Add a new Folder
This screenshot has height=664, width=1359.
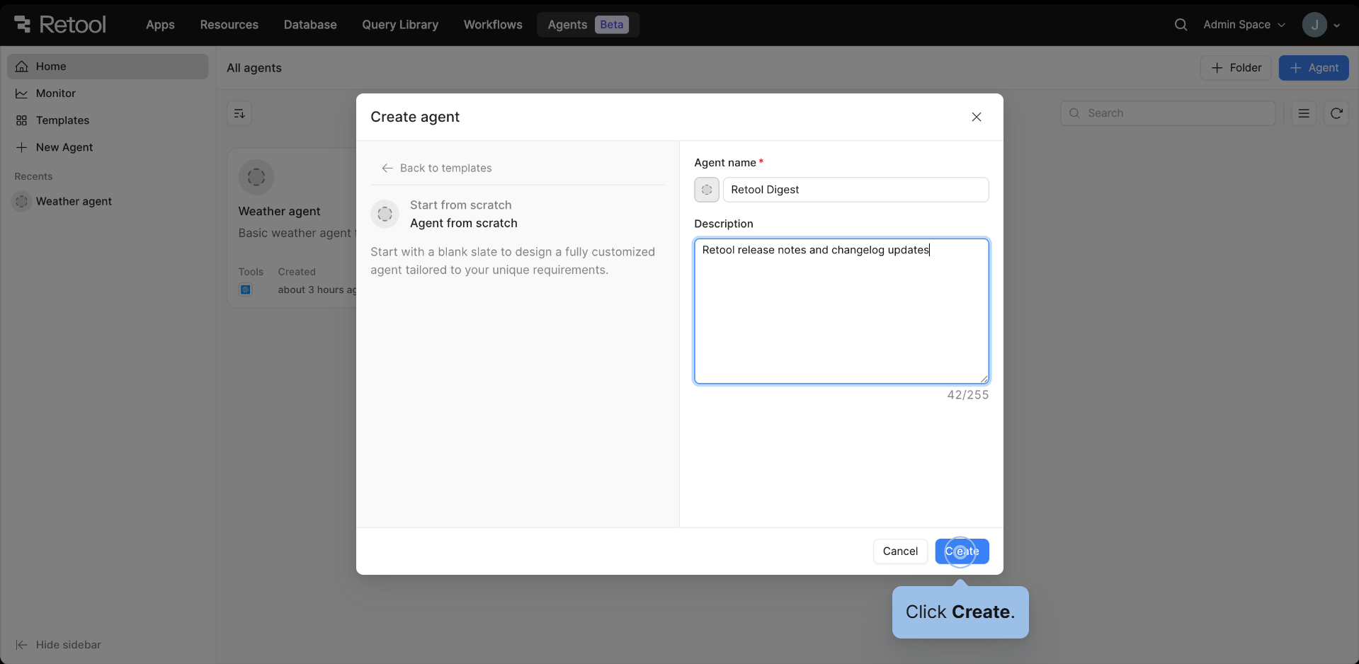coord(1236,68)
